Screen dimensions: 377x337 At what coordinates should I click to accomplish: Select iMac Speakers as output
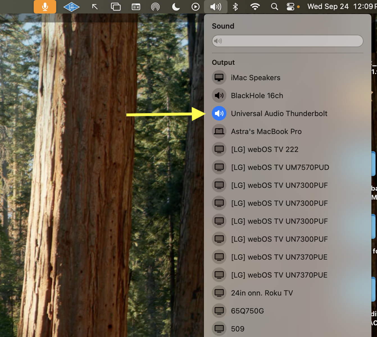click(255, 78)
